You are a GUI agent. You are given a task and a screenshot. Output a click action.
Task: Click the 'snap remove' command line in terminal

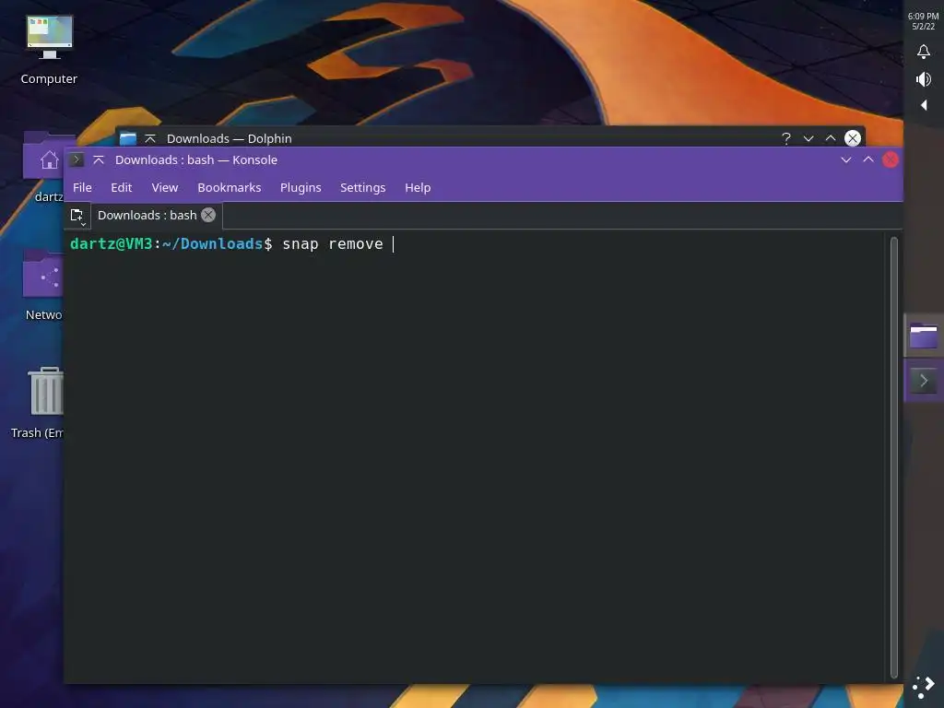pos(333,243)
